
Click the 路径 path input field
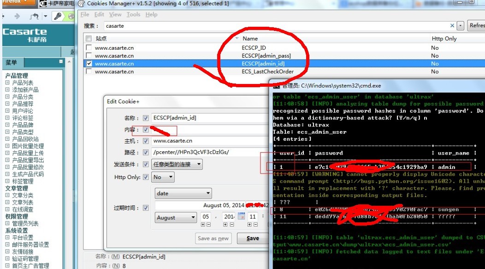(x=210, y=152)
